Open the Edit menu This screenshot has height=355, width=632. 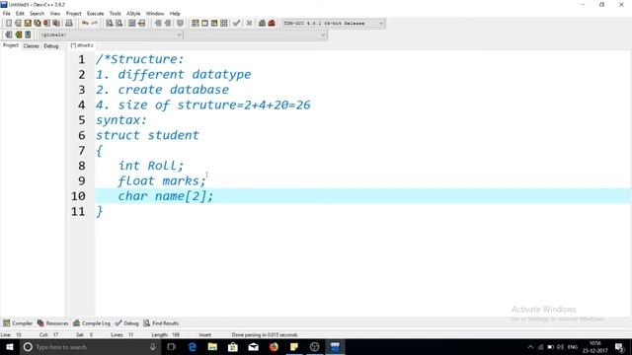20,13
